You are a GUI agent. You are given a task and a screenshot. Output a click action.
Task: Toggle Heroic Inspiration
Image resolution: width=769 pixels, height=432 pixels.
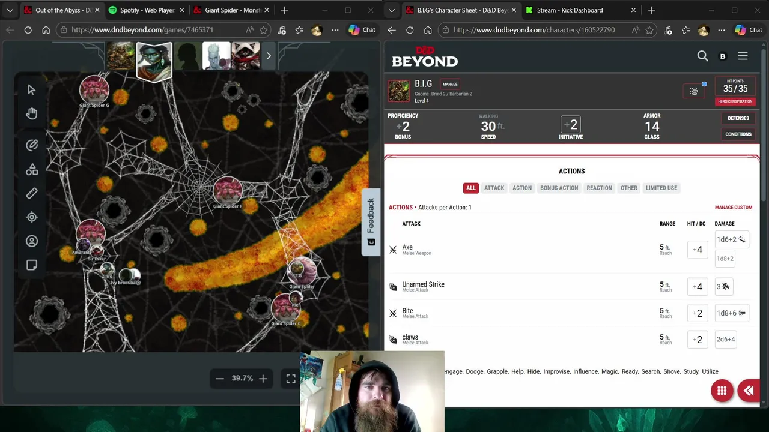point(735,101)
